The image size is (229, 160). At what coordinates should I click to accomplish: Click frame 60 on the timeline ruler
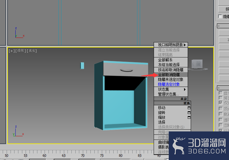pyautogui.click(x=44, y=155)
